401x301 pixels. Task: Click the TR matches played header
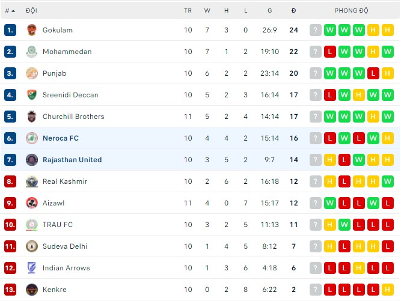point(188,11)
